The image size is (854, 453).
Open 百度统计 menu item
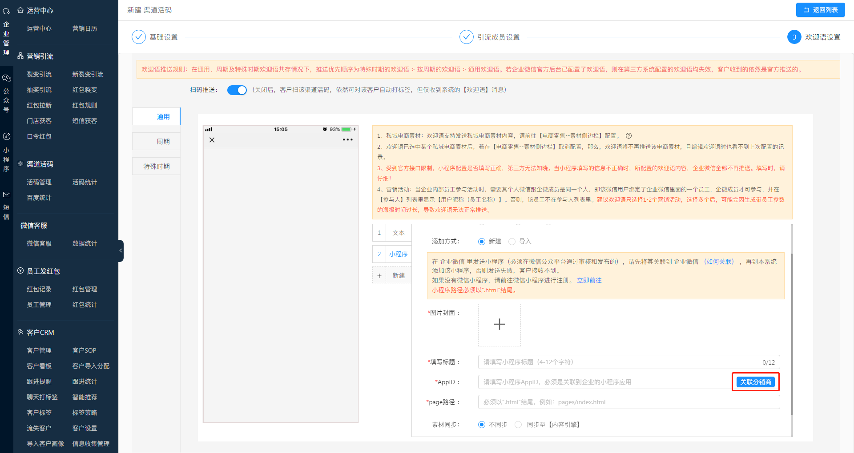click(x=39, y=198)
